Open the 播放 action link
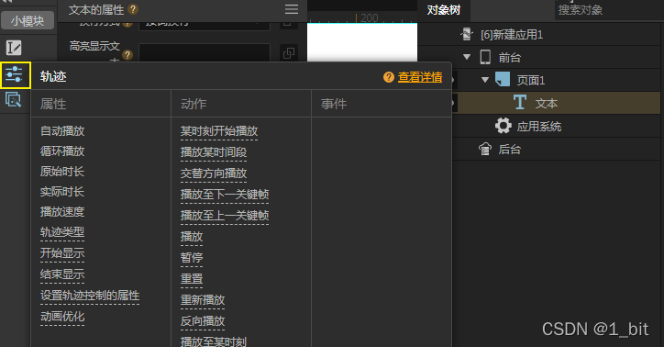 point(192,237)
